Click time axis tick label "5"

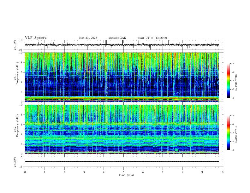(x=123, y=172)
